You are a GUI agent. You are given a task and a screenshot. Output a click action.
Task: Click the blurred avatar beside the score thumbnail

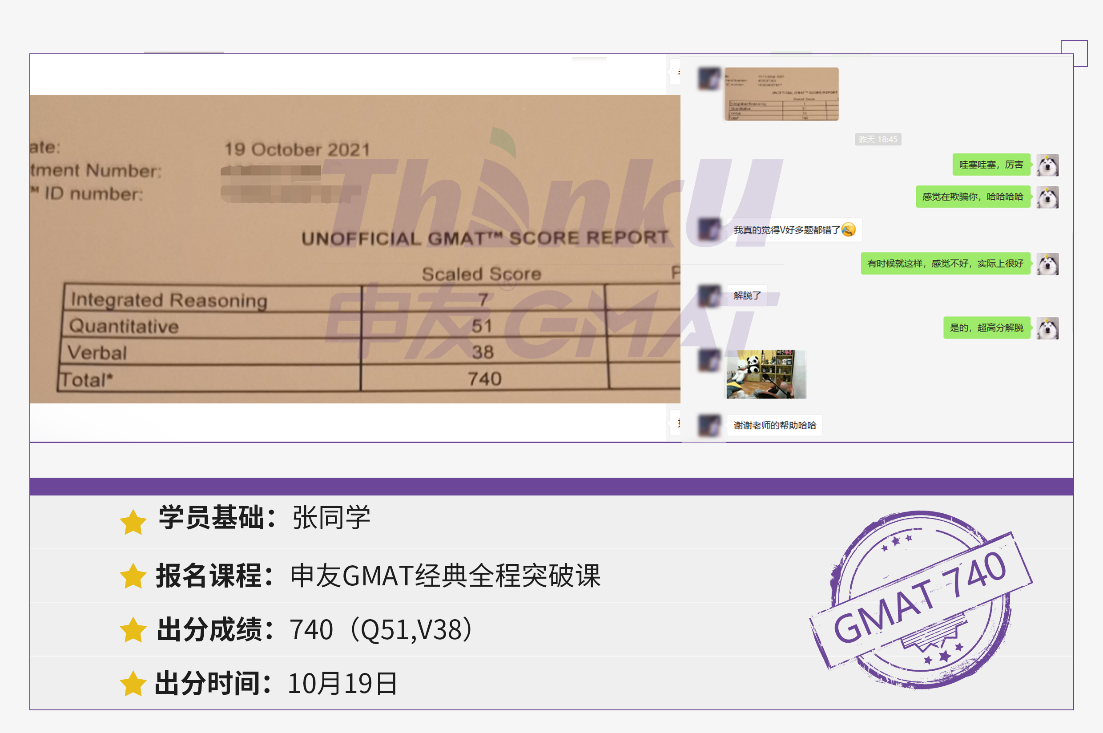click(x=709, y=79)
